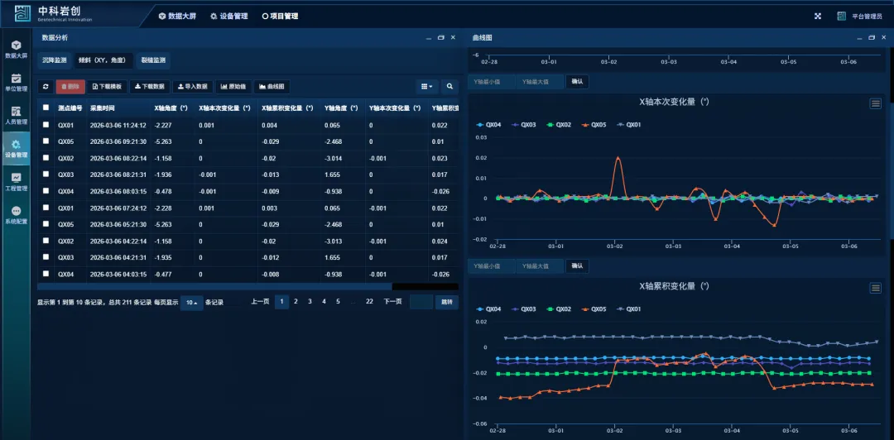The width and height of the screenshot is (894, 440).
Task: Switch to the 沉降监测 tab
Action: [x=55, y=60]
